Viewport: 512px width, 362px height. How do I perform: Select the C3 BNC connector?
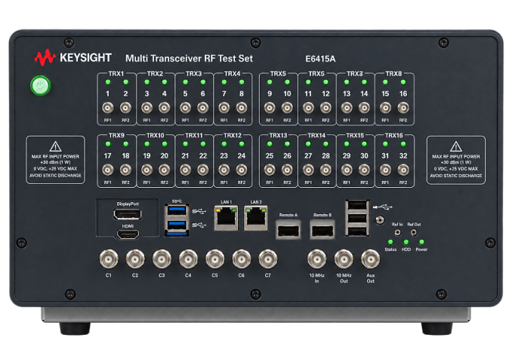point(162,259)
